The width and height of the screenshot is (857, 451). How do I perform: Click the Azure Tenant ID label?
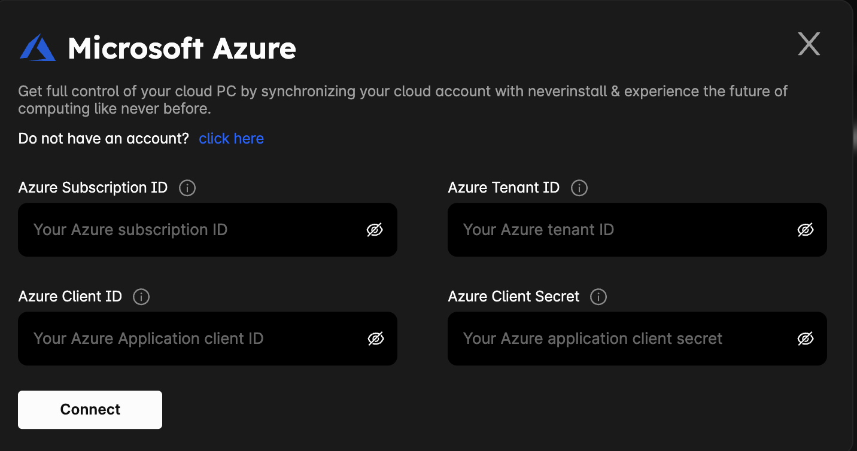(503, 188)
